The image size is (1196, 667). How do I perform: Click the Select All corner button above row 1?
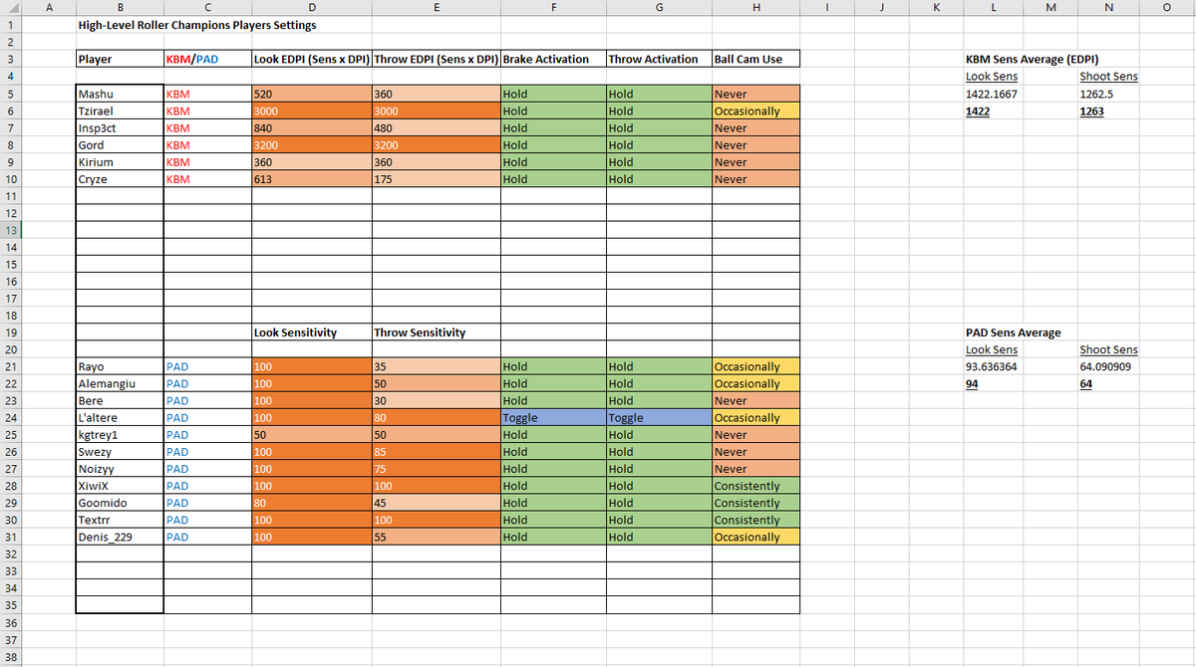(x=11, y=8)
